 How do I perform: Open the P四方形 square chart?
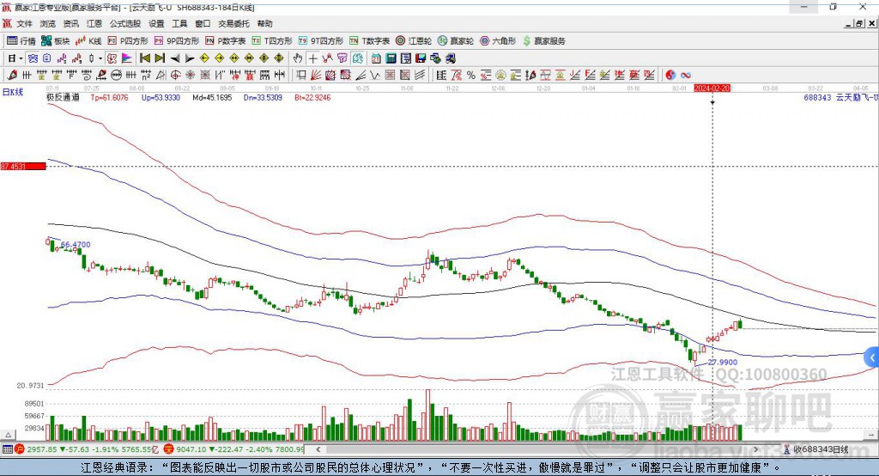point(128,40)
